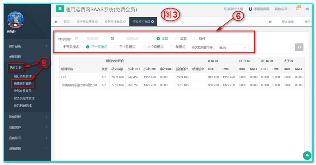This screenshot has width=316, height=165.
Task: Click the 开始时间 start date field
Action: (93, 38)
